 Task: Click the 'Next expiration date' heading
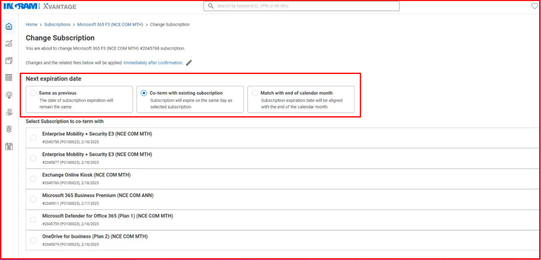pyautogui.click(x=54, y=79)
